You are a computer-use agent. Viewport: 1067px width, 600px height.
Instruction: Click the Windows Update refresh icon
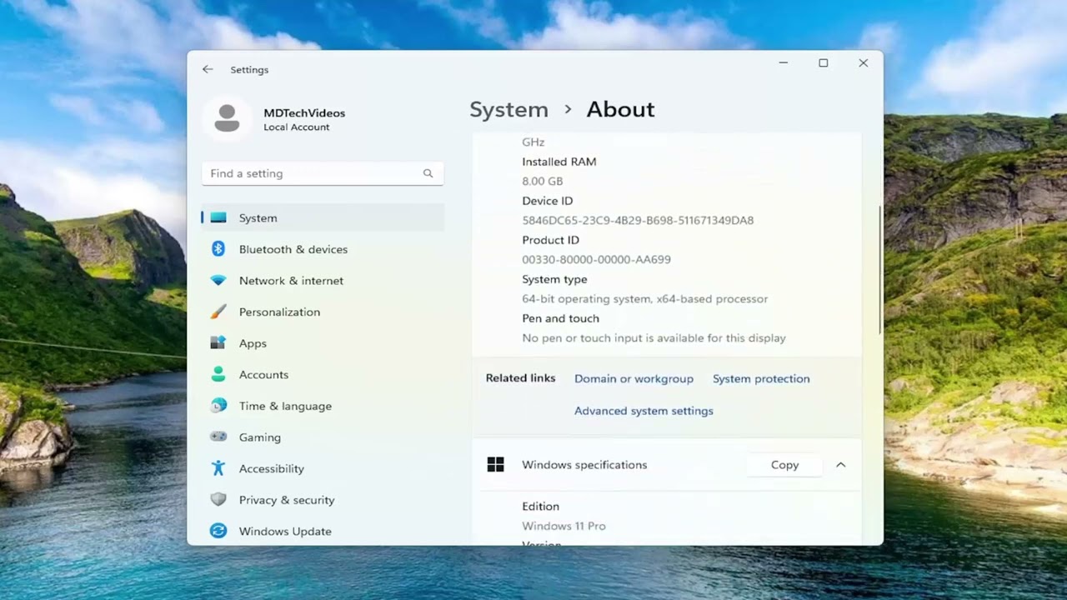click(218, 531)
